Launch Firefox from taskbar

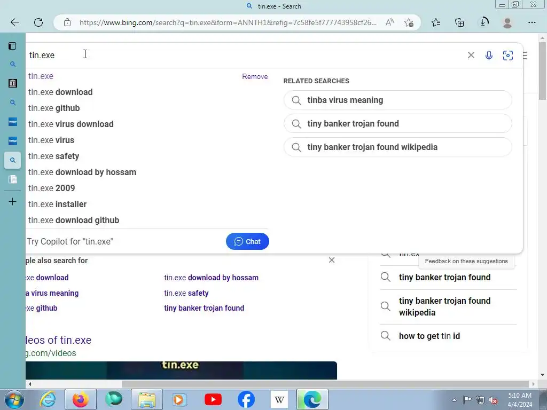tap(80, 399)
